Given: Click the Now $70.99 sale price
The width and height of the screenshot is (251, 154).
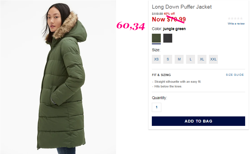Looking at the screenshot, I should point(169,19).
